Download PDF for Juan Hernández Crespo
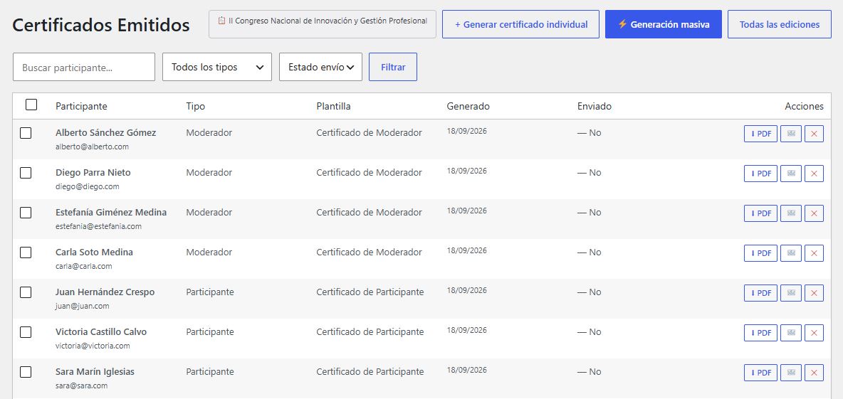843x399 pixels. tap(760, 293)
